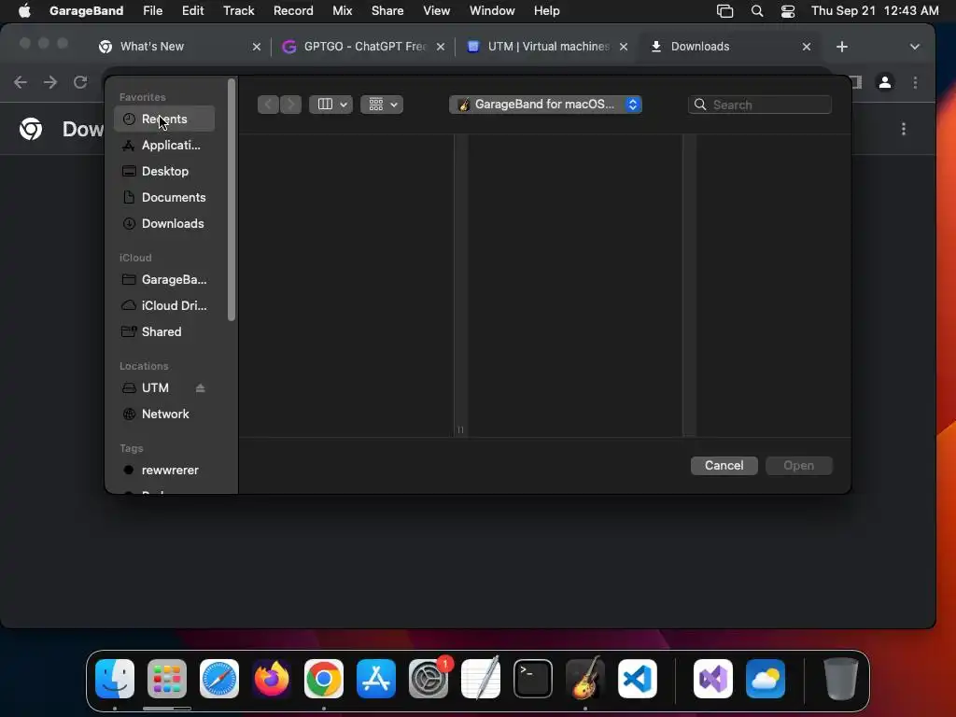Select Recents in the Favorites sidebar
The width and height of the screenshot is (956, 717).
(x=164, y=119)
